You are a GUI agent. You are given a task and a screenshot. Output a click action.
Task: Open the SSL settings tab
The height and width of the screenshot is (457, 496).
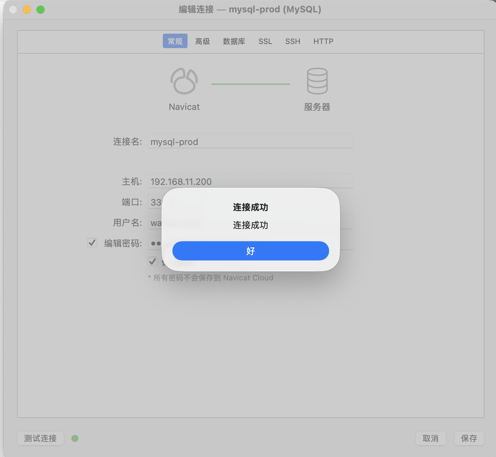point(265,41)
